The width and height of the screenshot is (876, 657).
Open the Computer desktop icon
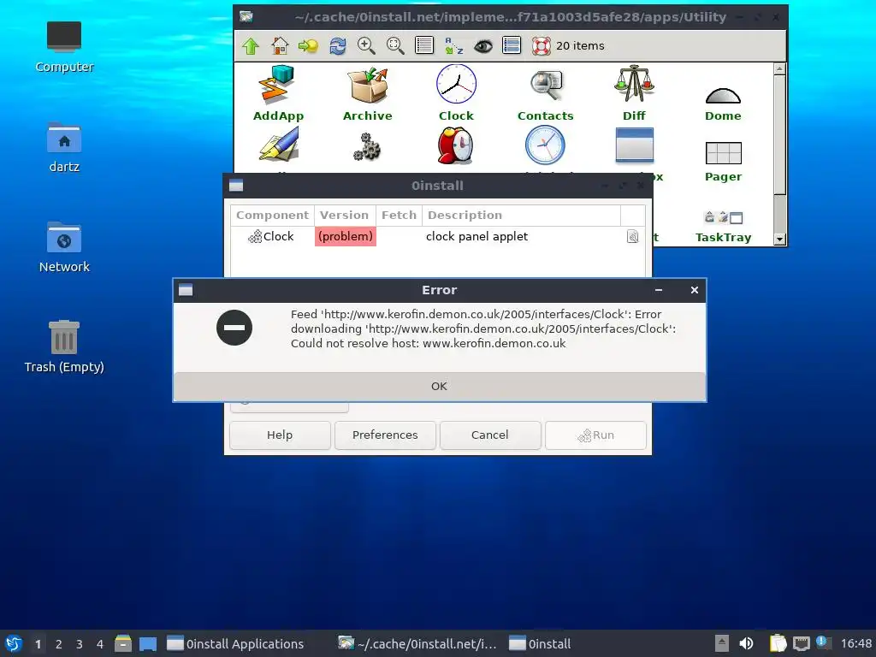(64, 47)
